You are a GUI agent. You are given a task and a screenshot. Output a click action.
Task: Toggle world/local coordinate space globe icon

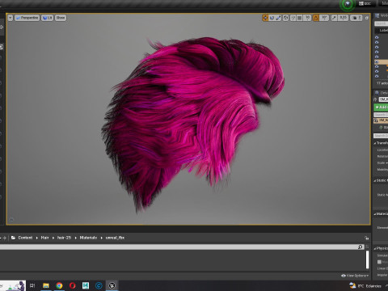[x=285, y=18]
